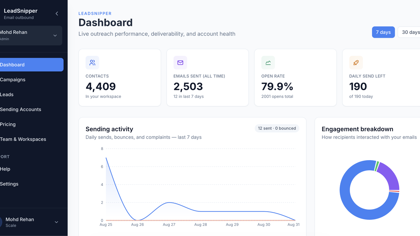Select the 7 days range toggle

coord(383,32)
